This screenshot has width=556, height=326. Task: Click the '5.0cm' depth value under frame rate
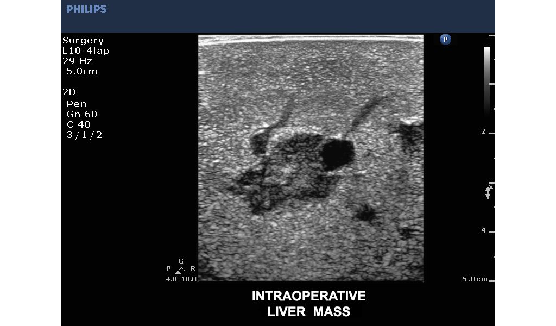pyautogui.click(x=81, y=71)
